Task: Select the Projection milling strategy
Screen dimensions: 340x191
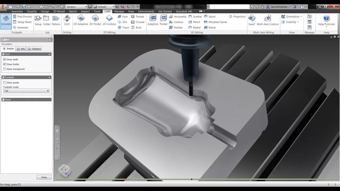Action: pos(237,16)
